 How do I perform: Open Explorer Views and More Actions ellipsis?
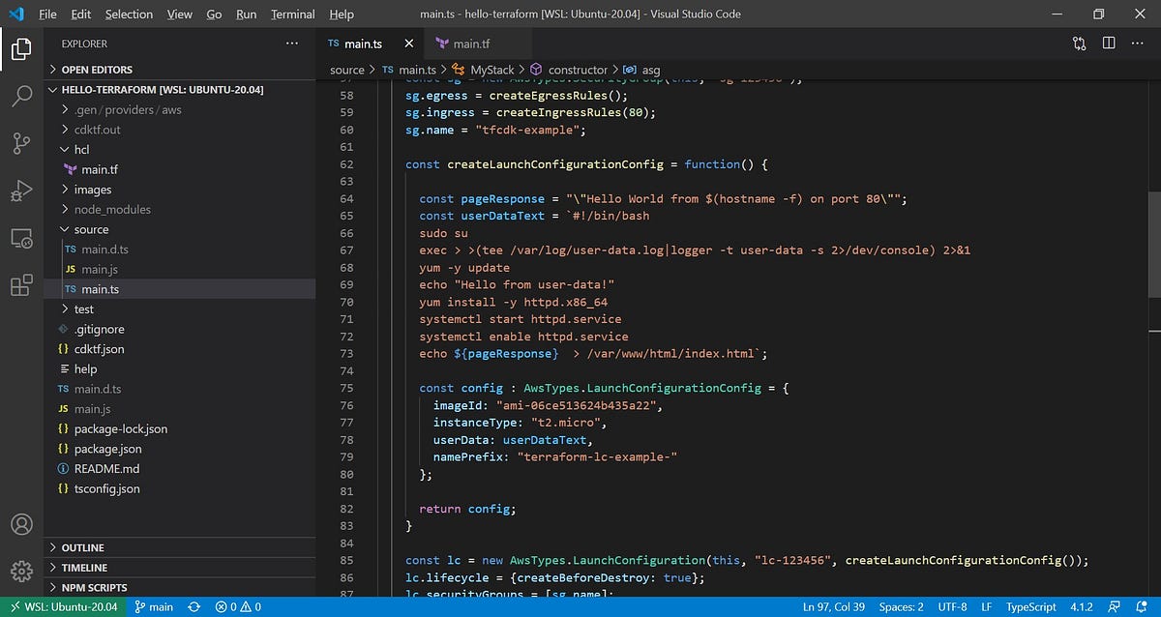(292, 44)
